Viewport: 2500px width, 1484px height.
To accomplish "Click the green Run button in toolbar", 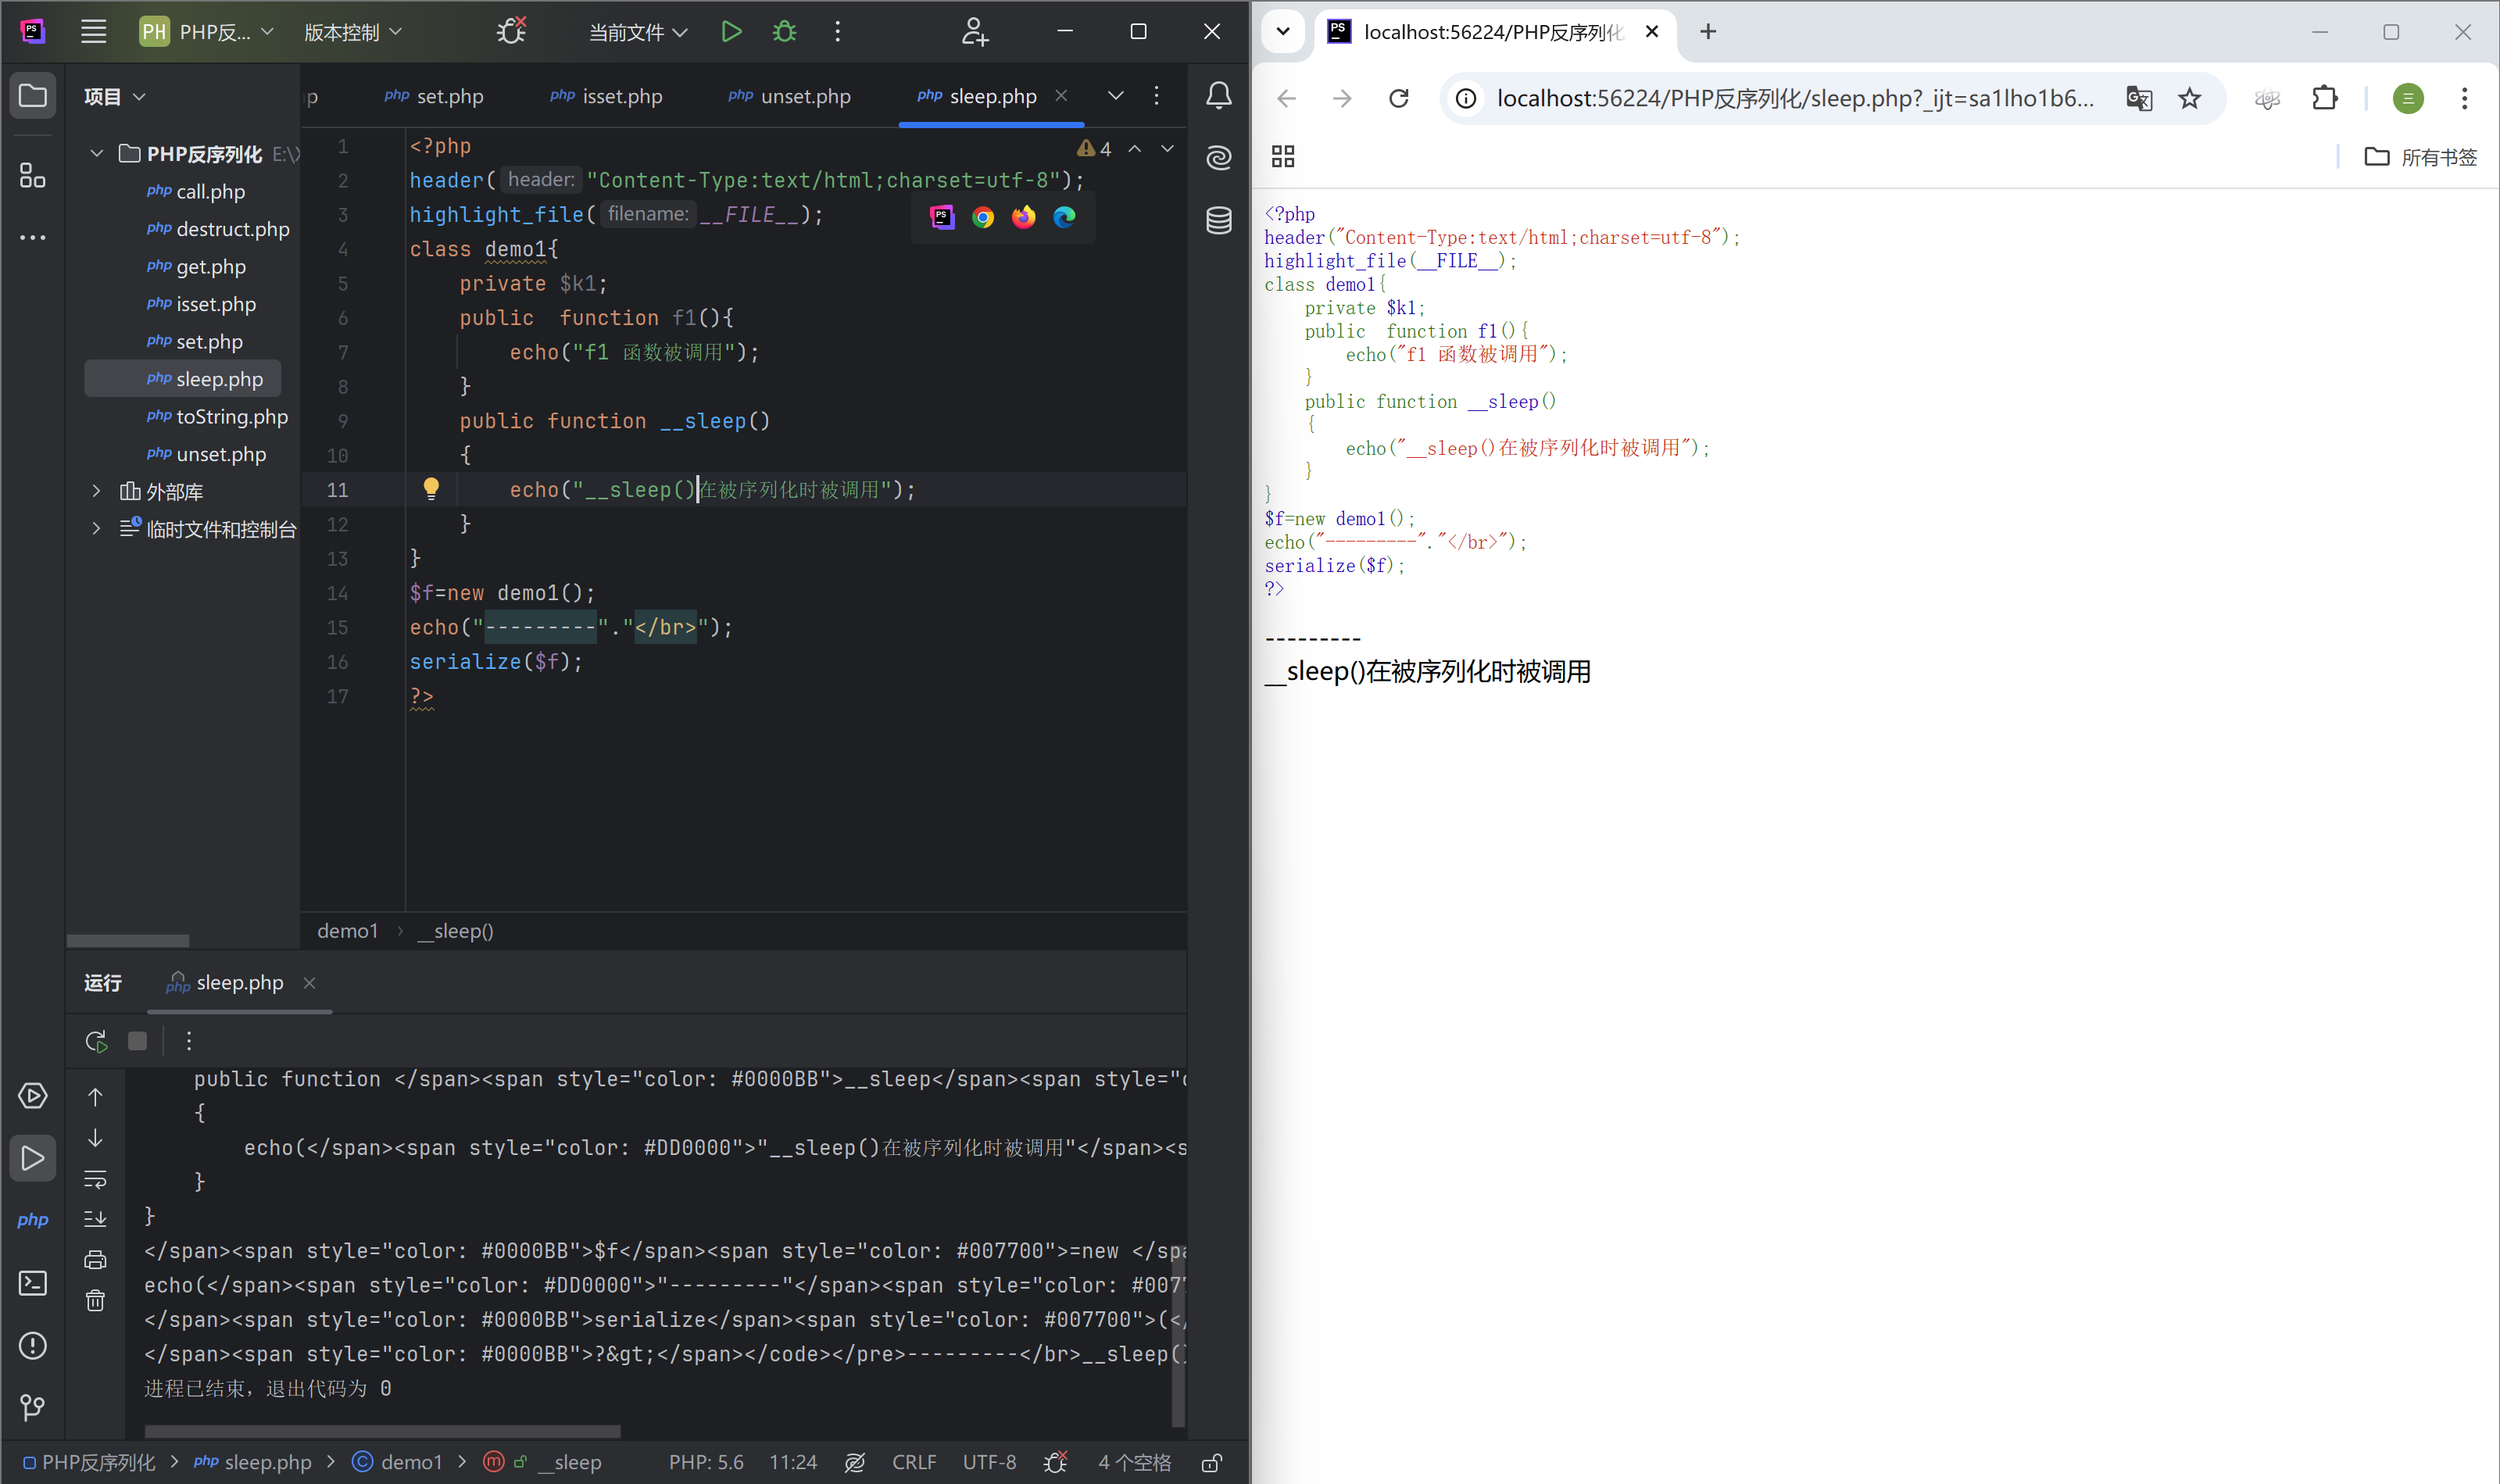I will (x=731, y=32).
